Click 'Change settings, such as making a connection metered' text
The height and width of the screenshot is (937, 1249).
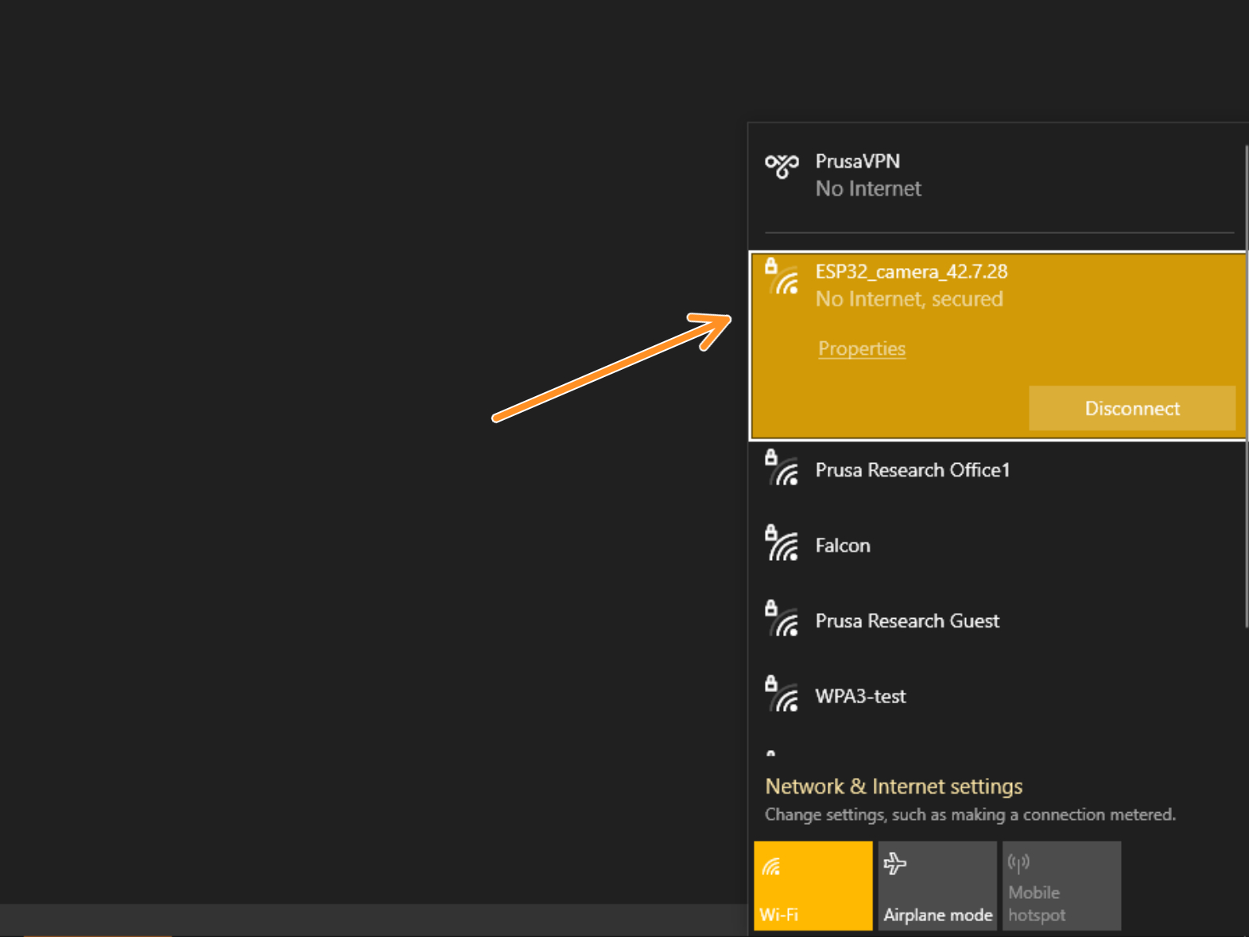[970, 815]
